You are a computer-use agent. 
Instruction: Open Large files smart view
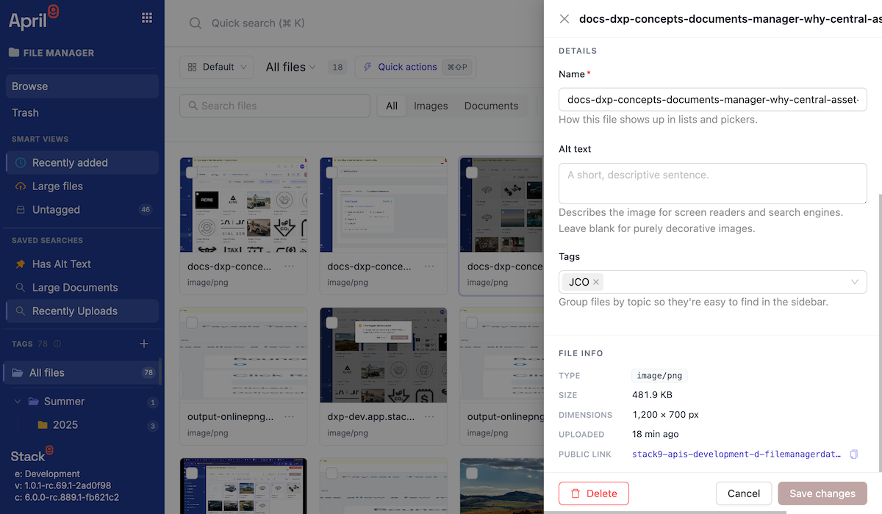[x=82, y=186]
